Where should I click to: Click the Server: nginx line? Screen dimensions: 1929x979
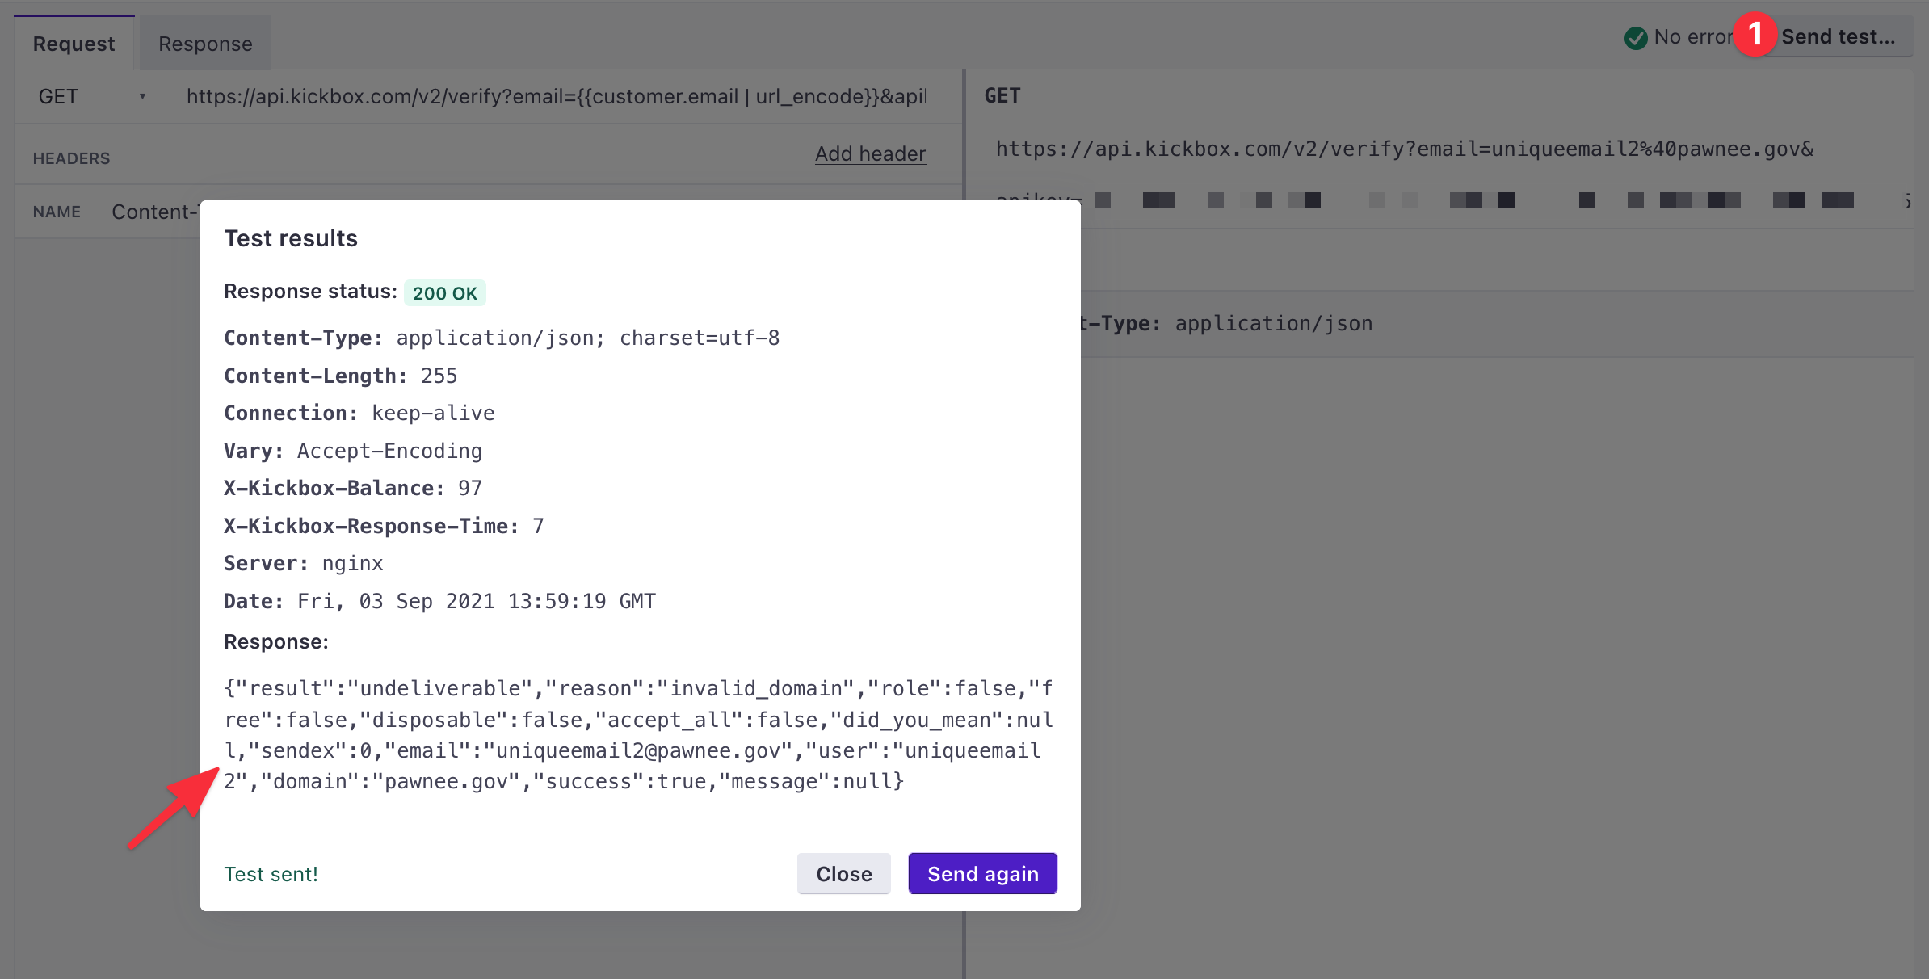[x=303, y=563]
